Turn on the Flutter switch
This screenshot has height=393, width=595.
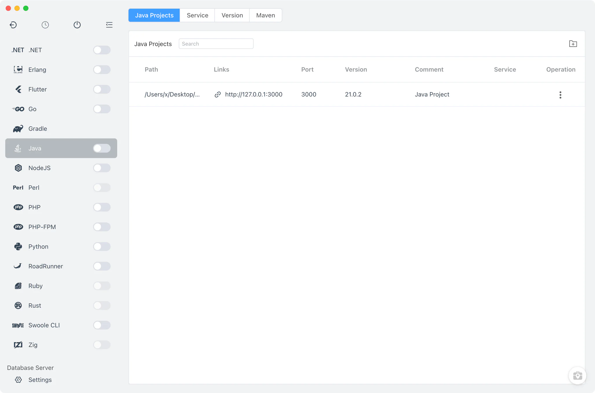pyautogui.click(x=102, y=89)
